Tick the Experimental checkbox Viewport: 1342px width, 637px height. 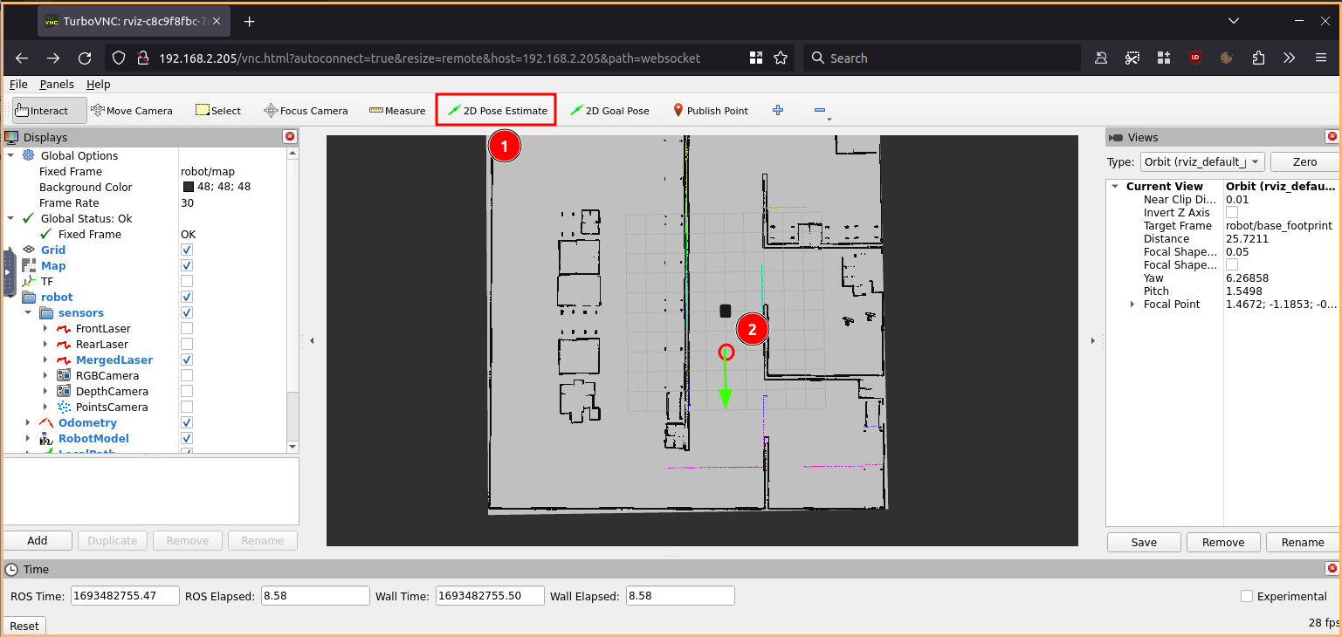[x=1247, y=596]
